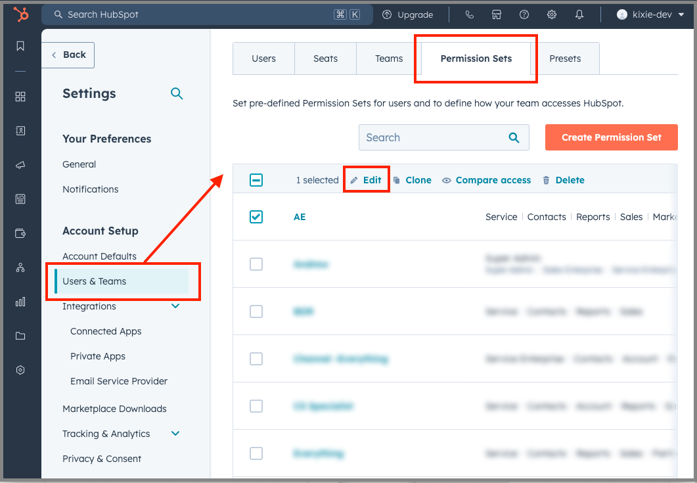697x483 pixels.
Task: Check the checkbox in fifth permission set row
Action: pyautogui.click(x=256, y=406)
